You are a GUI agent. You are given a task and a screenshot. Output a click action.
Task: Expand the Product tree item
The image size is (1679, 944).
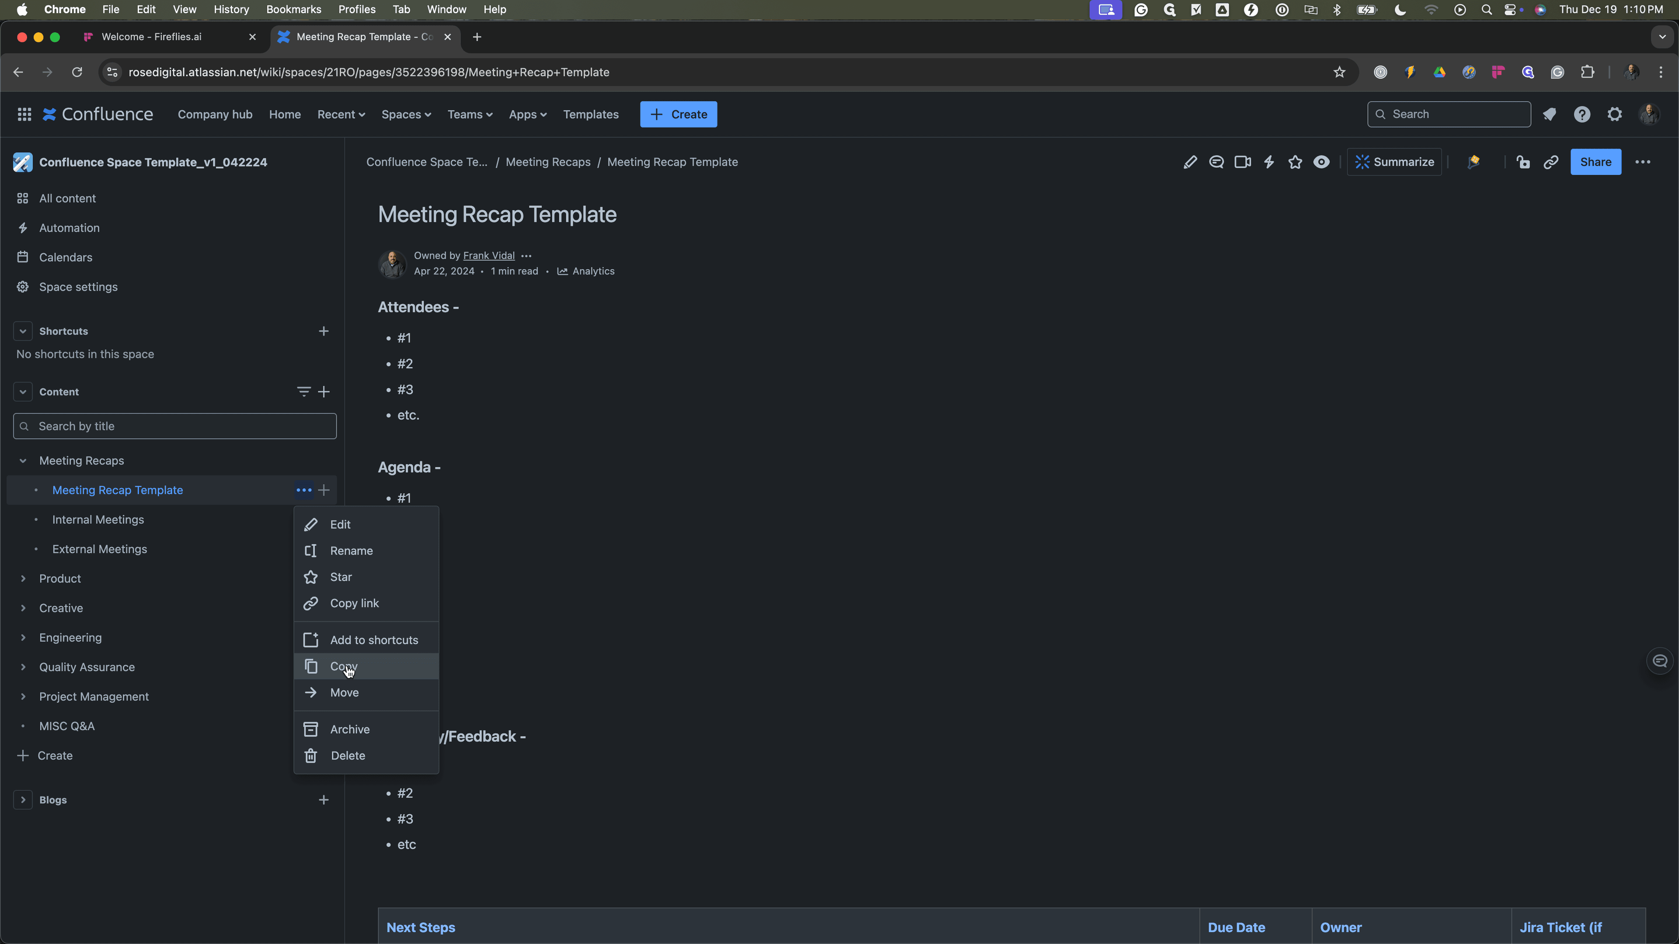tap(23, 579)
